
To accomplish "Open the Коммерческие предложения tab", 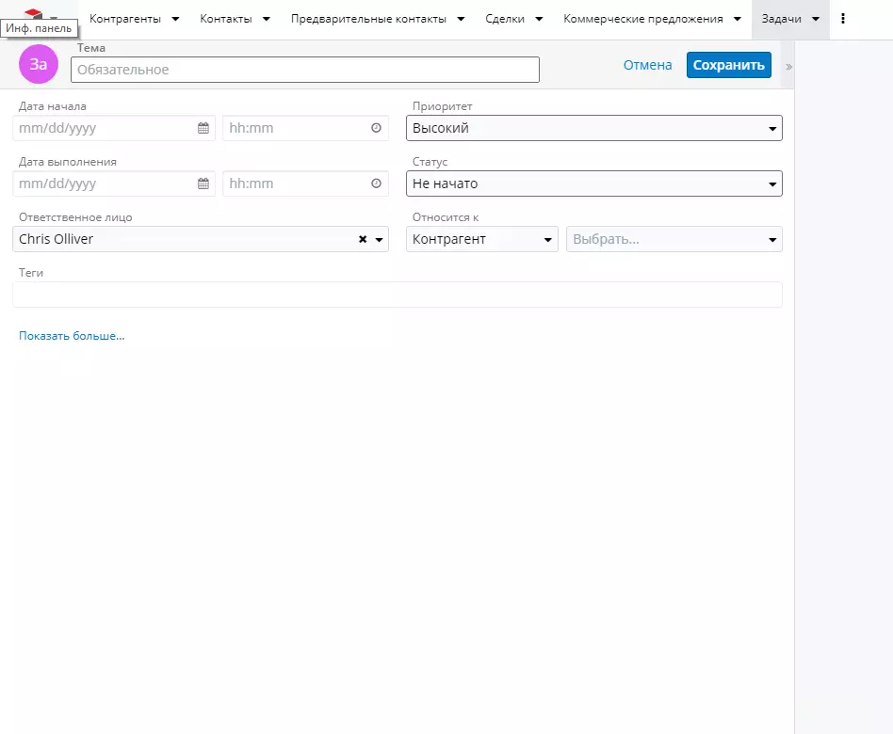I will click(643, 19).
